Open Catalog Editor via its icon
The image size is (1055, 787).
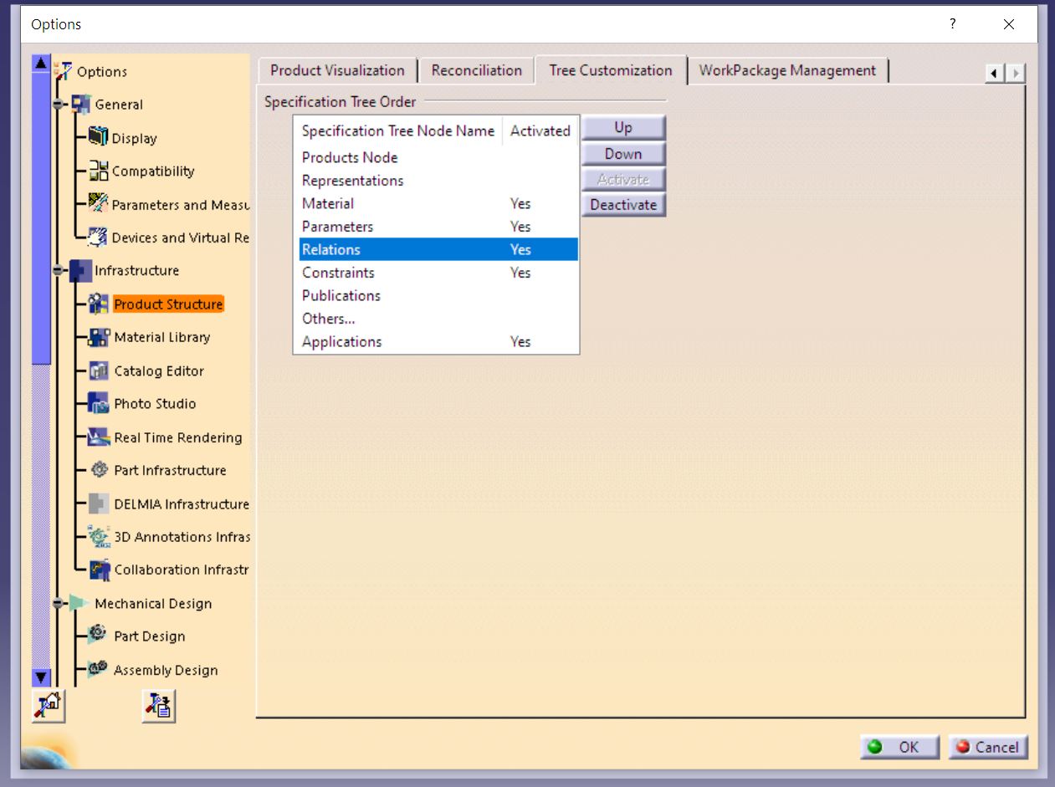tap(99, 371)
